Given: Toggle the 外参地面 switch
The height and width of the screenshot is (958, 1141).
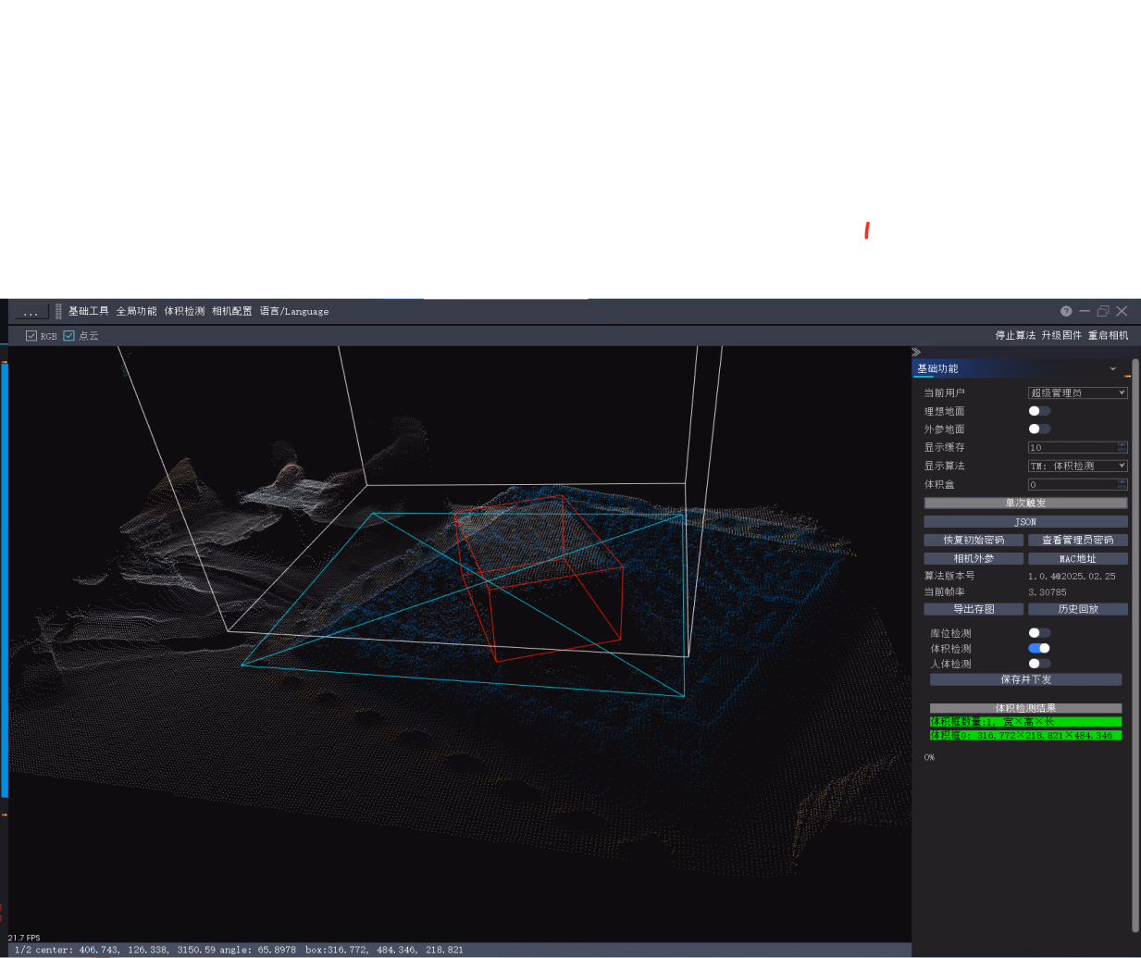Looking at the screenshot, I should (1039, 429).
